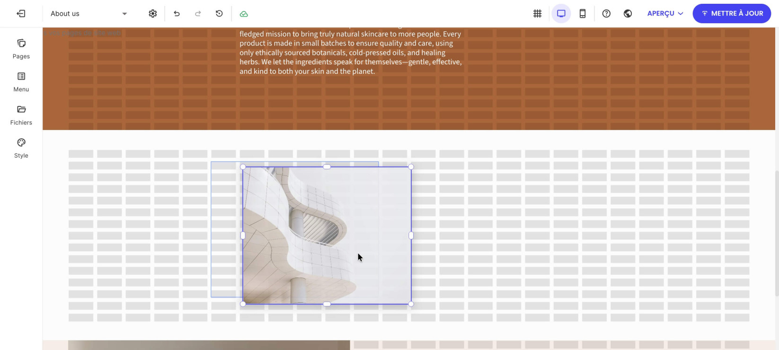
Task: Click the image's bottom-center resize handle
Action: coord(327,304)
